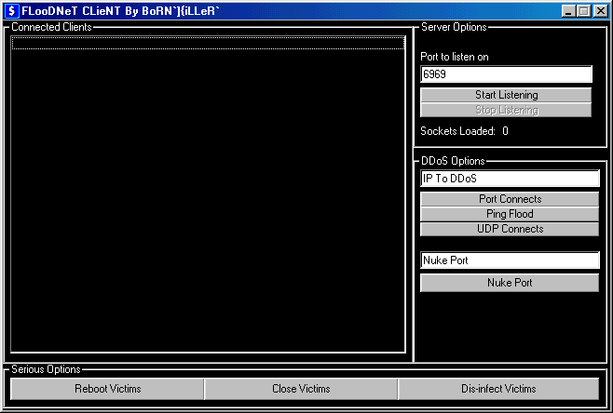Minimize the FLooDNeT window
Image resolution: width=613 pixels, height=413 pixels.
tap(569, 11)
